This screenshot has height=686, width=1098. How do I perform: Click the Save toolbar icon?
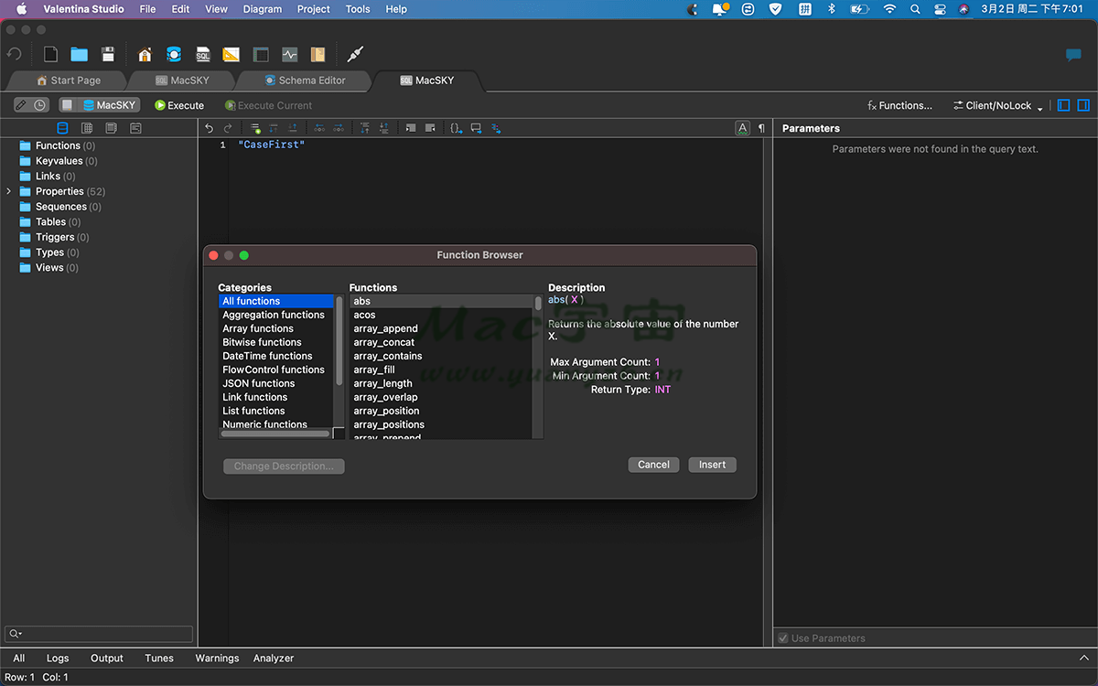[x=108, y=54]
